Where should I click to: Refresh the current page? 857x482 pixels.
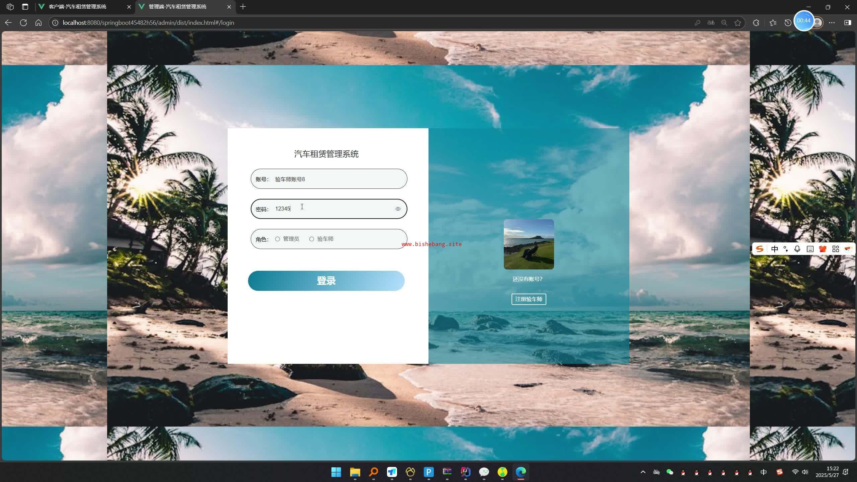[23, 23]
